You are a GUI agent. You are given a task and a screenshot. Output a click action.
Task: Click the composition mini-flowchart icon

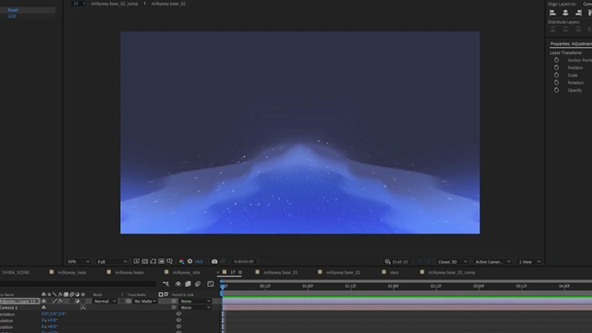pos(166,284)
